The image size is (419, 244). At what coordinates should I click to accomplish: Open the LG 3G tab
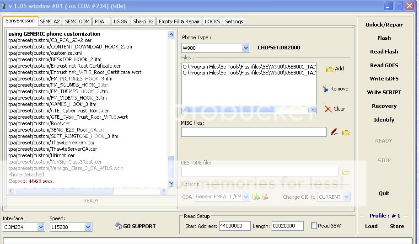point(120,21)
